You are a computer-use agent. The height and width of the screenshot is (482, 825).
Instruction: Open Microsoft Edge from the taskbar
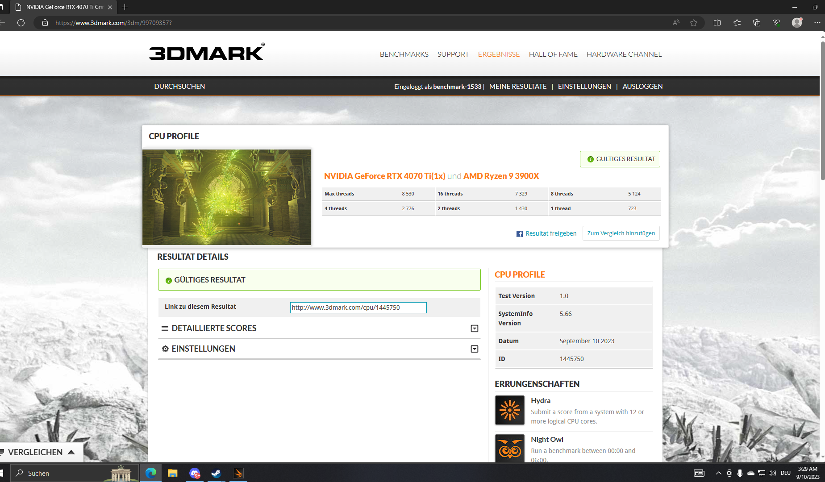pyautogui.click(x=151, y=473)
